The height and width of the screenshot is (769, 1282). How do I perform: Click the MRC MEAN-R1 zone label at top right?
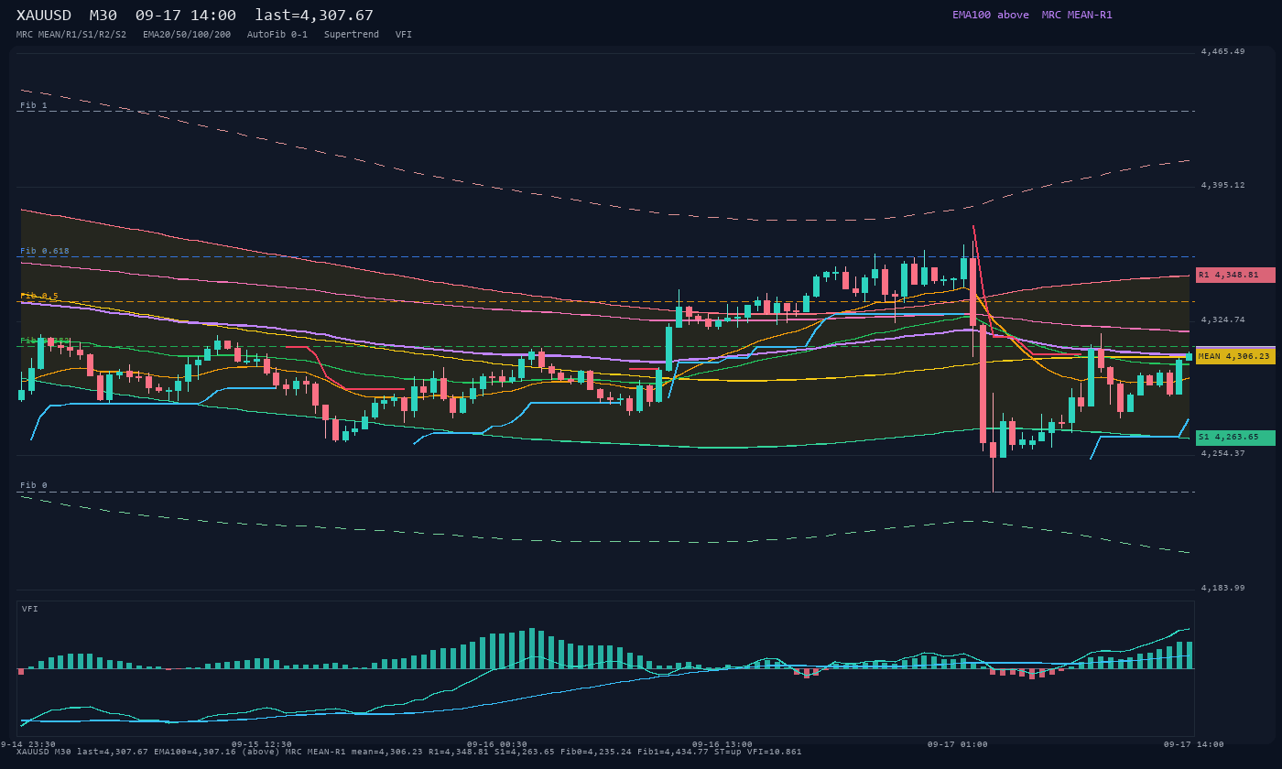[x=1077, y=15]
